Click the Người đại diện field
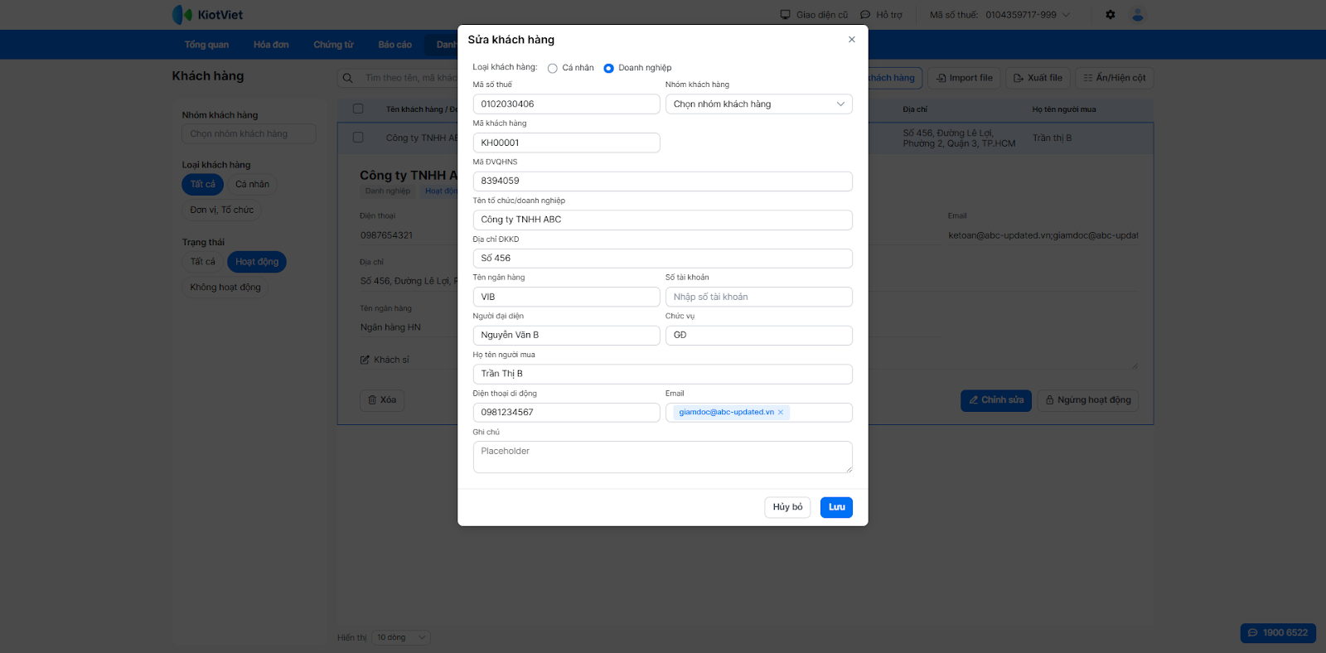Screen dimensions: 1326x653 [x=566, y=336]
